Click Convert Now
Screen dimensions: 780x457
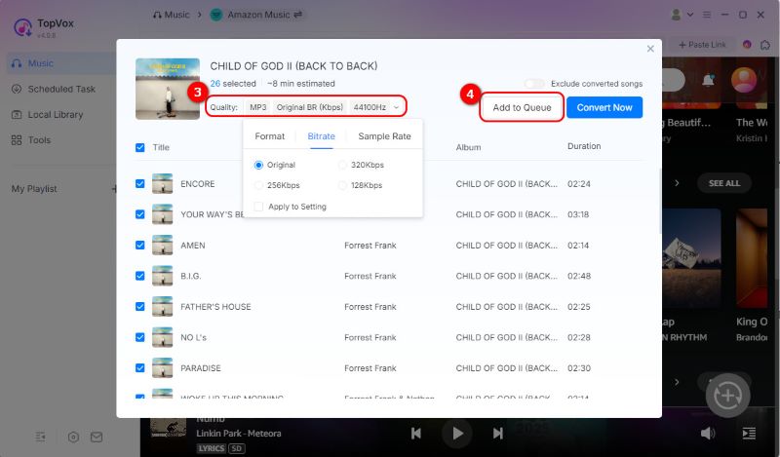[x=604, y=107]
